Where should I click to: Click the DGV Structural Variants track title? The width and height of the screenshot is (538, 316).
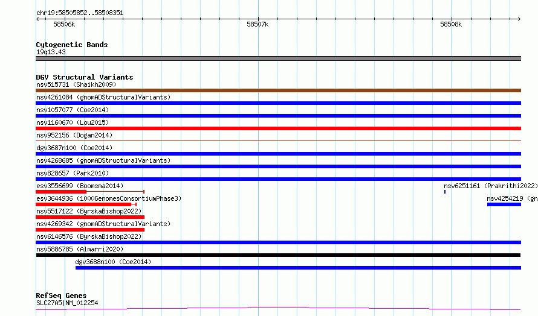click(85, 77)
